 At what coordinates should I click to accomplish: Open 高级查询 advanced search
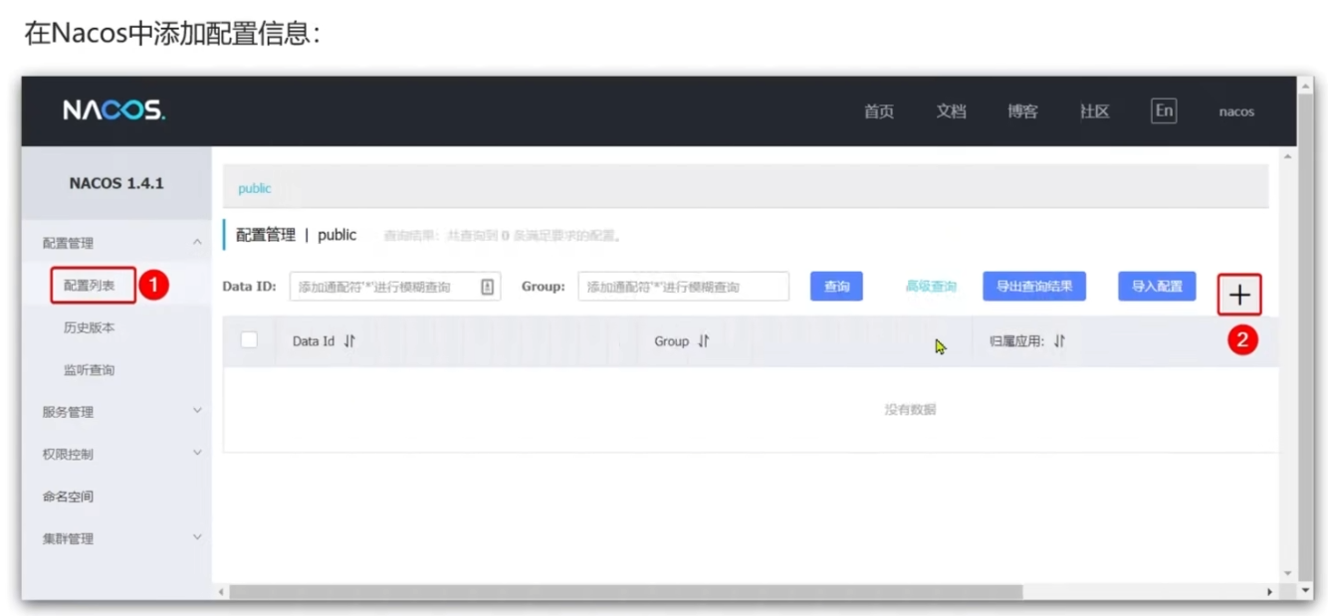[x=931, y=287]
